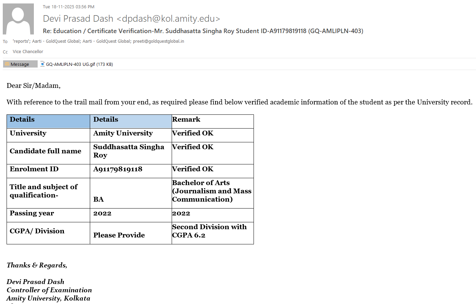Click the Vice Chancellor Cc recipient
Image resolution: width=476 pixels, height=304 pixels.
pos(28,52)
